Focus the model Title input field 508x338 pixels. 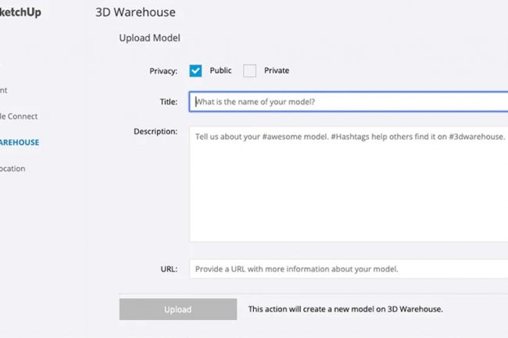349,101
